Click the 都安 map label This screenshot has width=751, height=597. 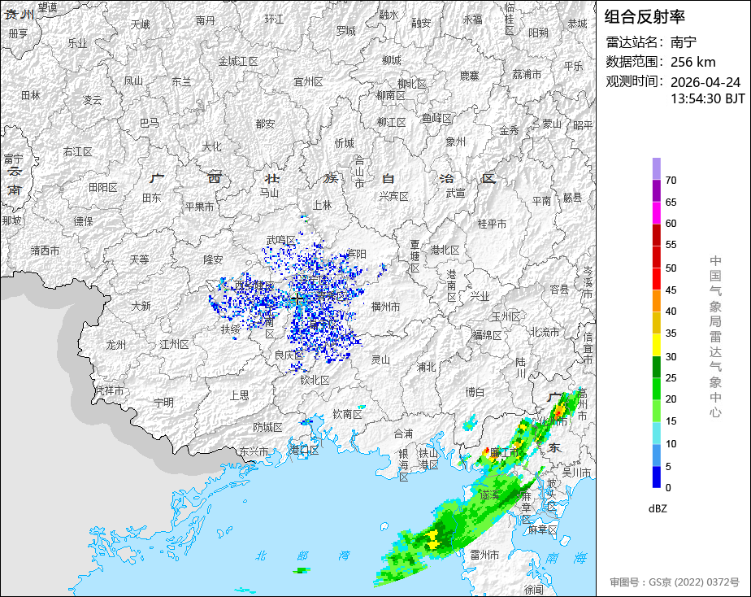[x=265, y=124]
